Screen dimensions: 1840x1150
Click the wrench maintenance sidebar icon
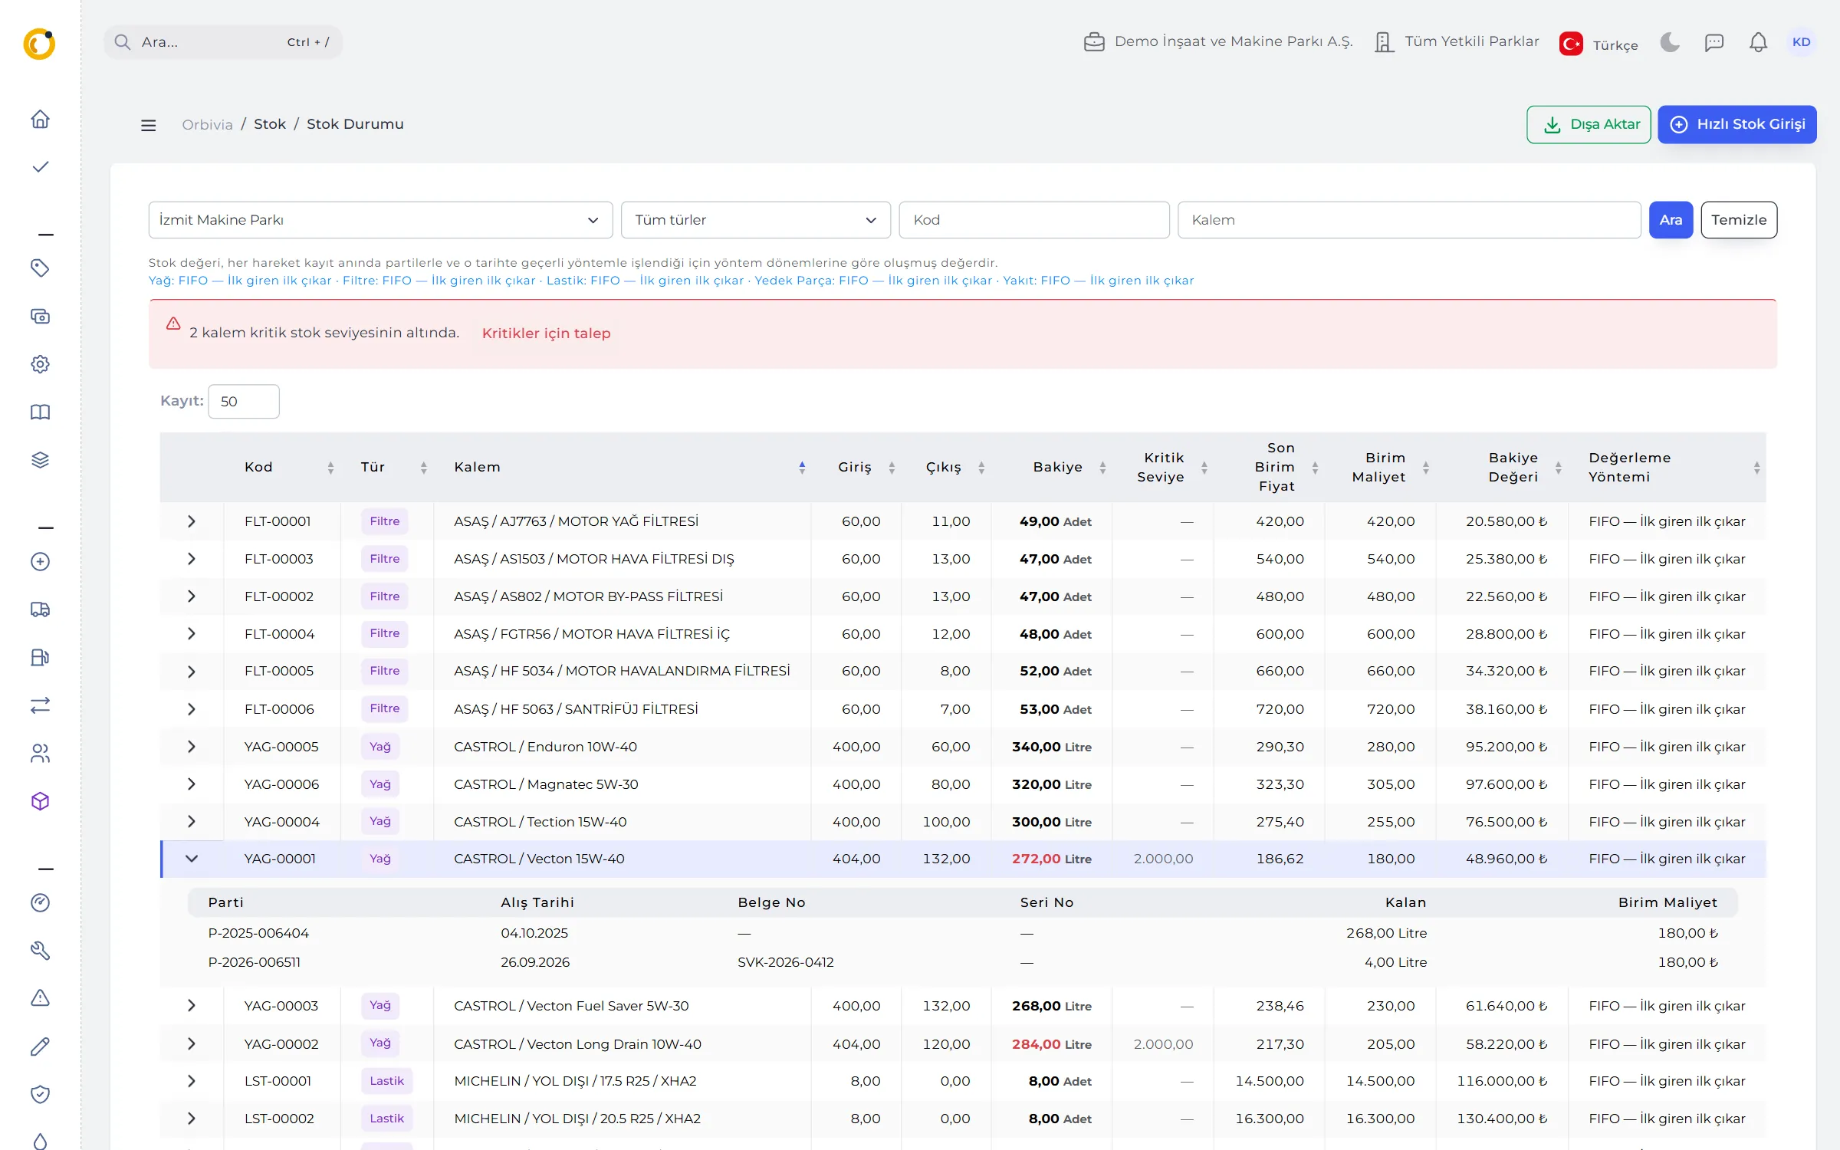tap(40, 951)
